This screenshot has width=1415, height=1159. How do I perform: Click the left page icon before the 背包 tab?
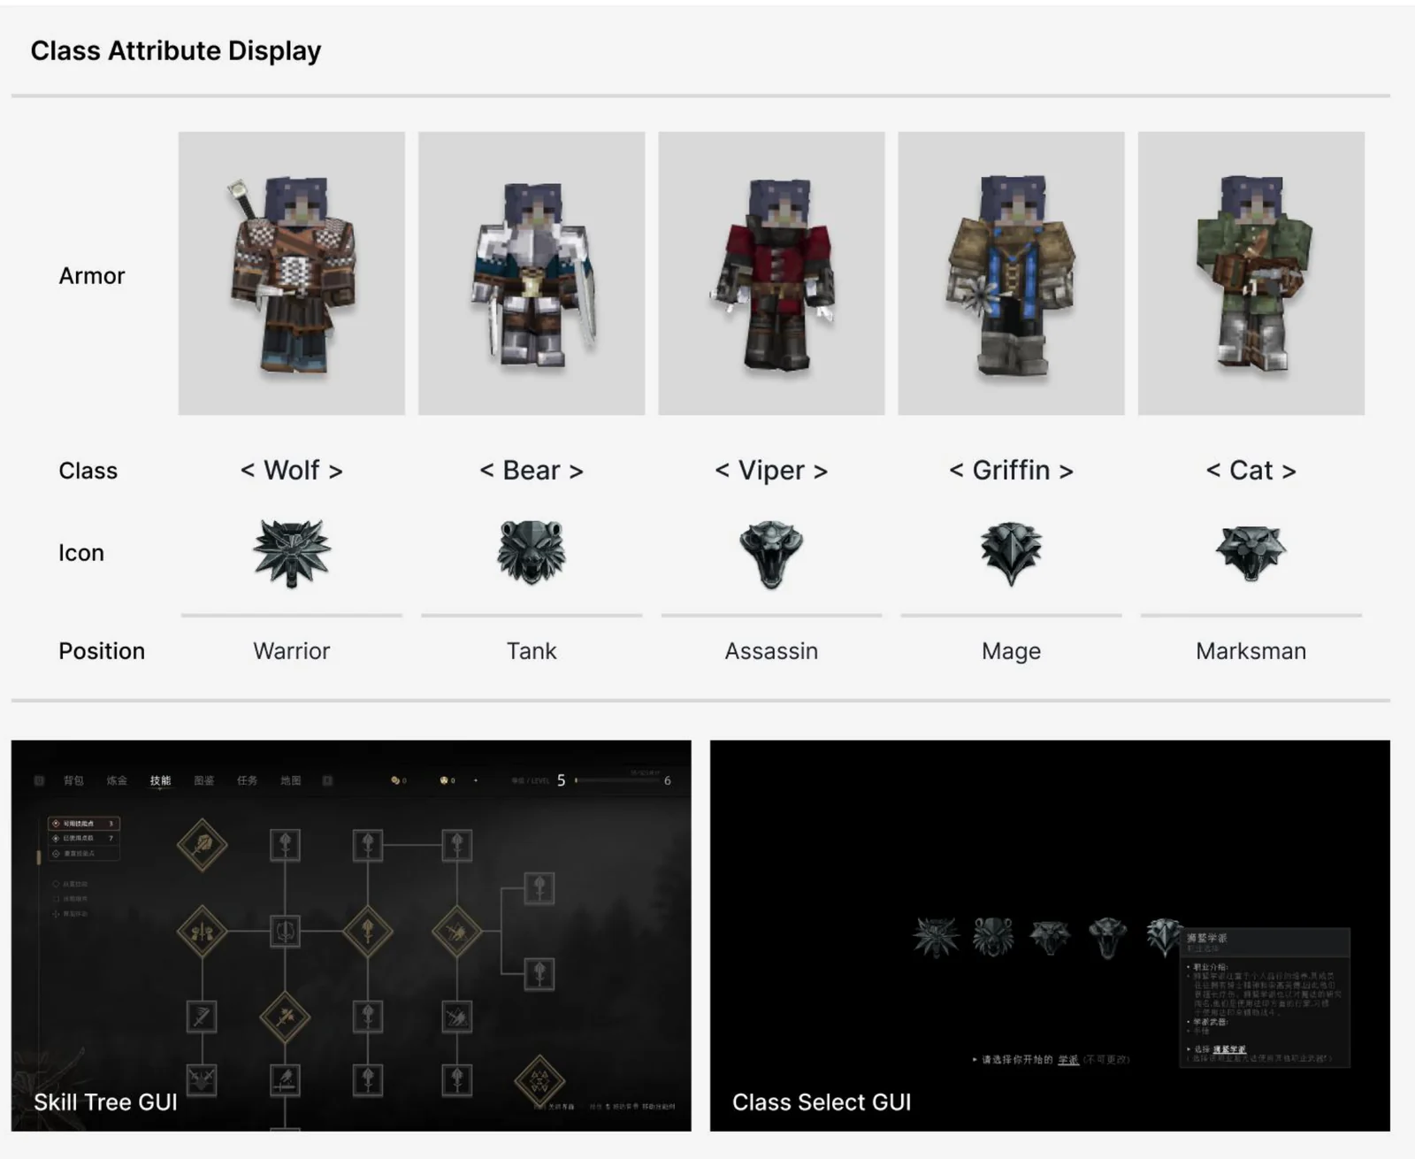coord(39,780)
